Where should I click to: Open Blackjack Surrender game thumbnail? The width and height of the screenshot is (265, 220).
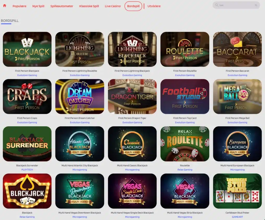coord(27,144)
